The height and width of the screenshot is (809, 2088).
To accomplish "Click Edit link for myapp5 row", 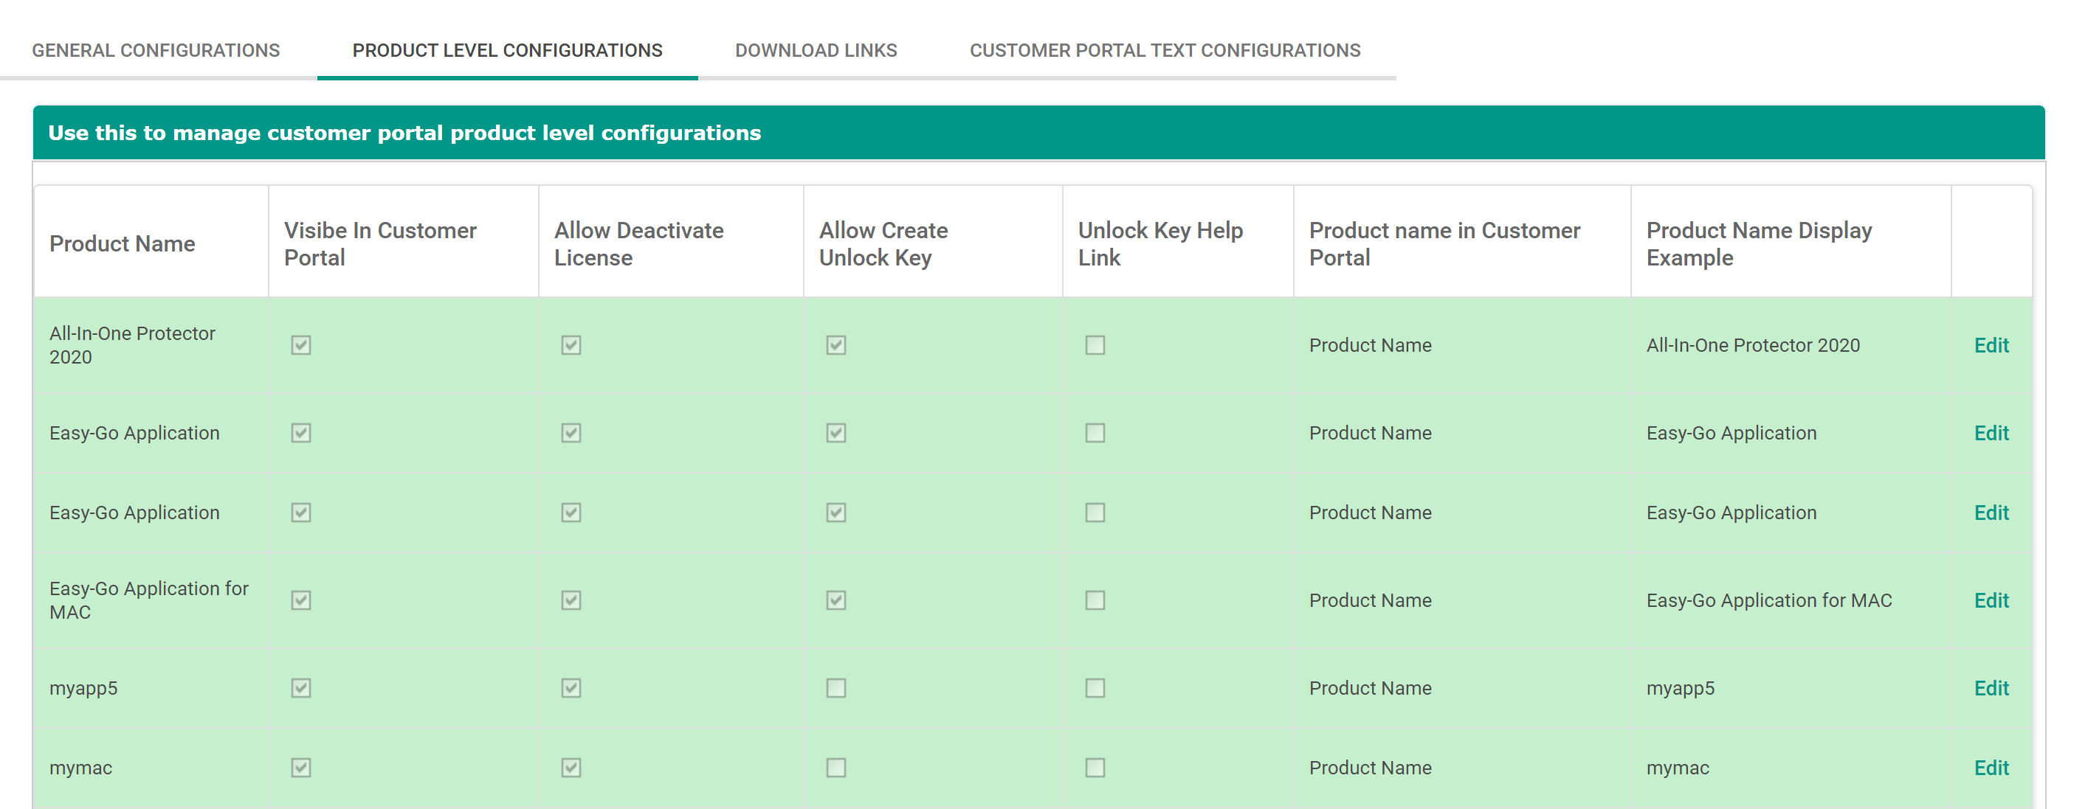I will coord(1991,688).
